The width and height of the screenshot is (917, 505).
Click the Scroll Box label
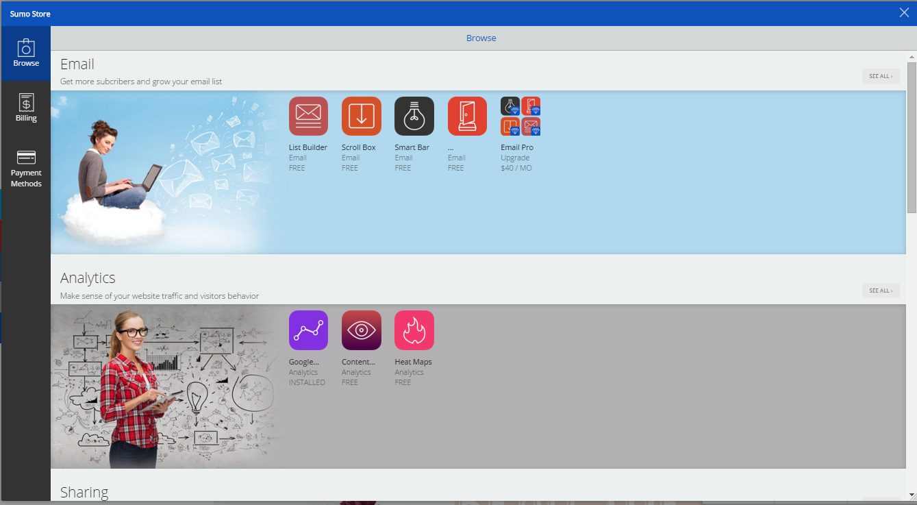(x=359, y=147)
